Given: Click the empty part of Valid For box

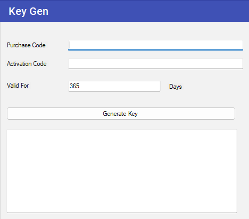Looking at the screenshot, I should 124,86.
